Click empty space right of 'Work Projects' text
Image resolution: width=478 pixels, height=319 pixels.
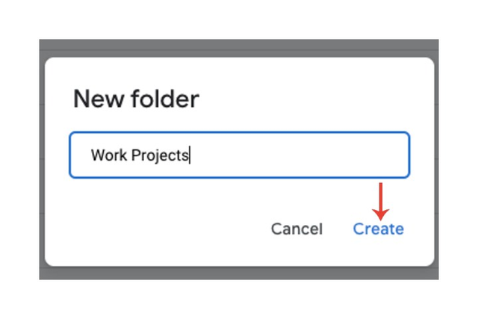(299, 155)
